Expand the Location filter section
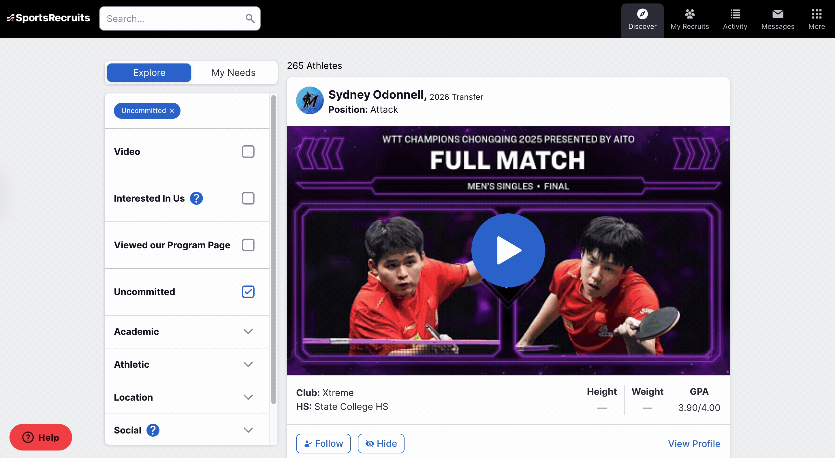Viewport: 835px width, 458px height. tap(248, 397)
